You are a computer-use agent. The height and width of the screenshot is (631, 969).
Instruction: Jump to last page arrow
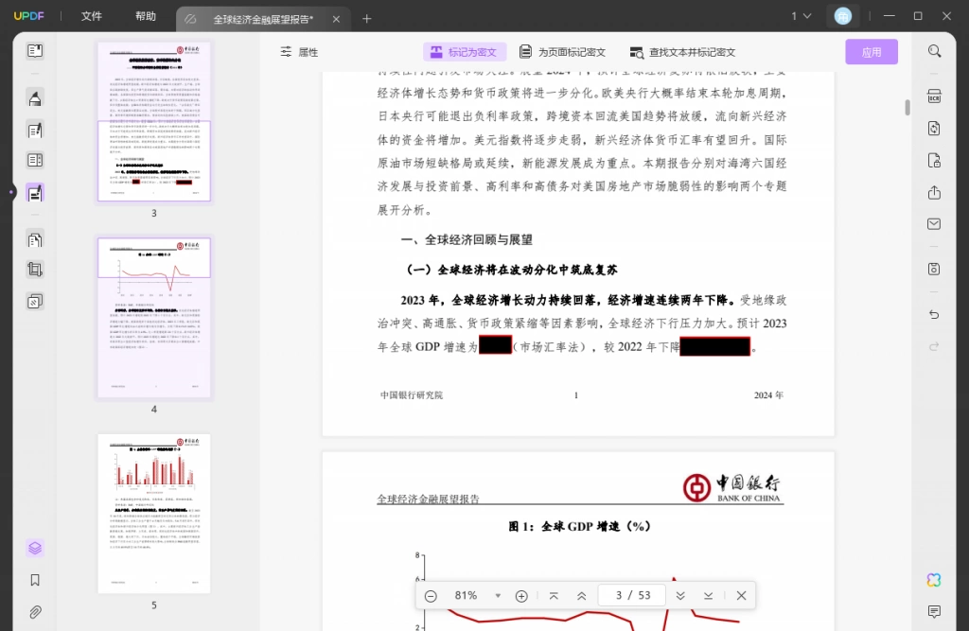(x=708, y=596)
